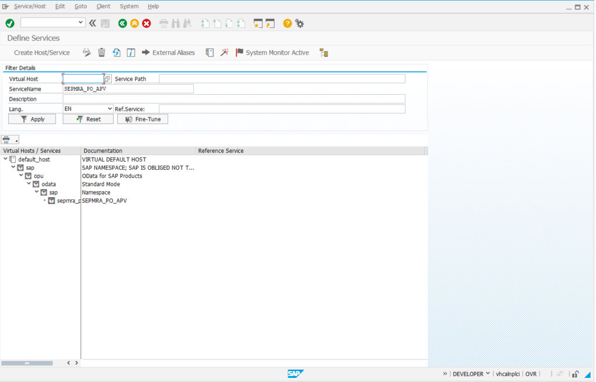Viewport: 596px width, 382px height.
Task: Open the System menu
Action: (x=129, y=6)
